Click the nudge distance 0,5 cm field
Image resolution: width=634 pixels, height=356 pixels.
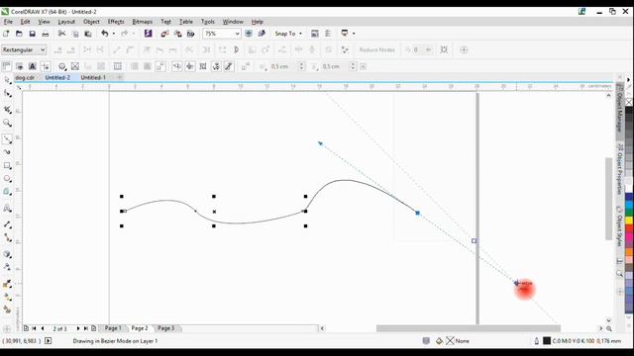[283, 66]
